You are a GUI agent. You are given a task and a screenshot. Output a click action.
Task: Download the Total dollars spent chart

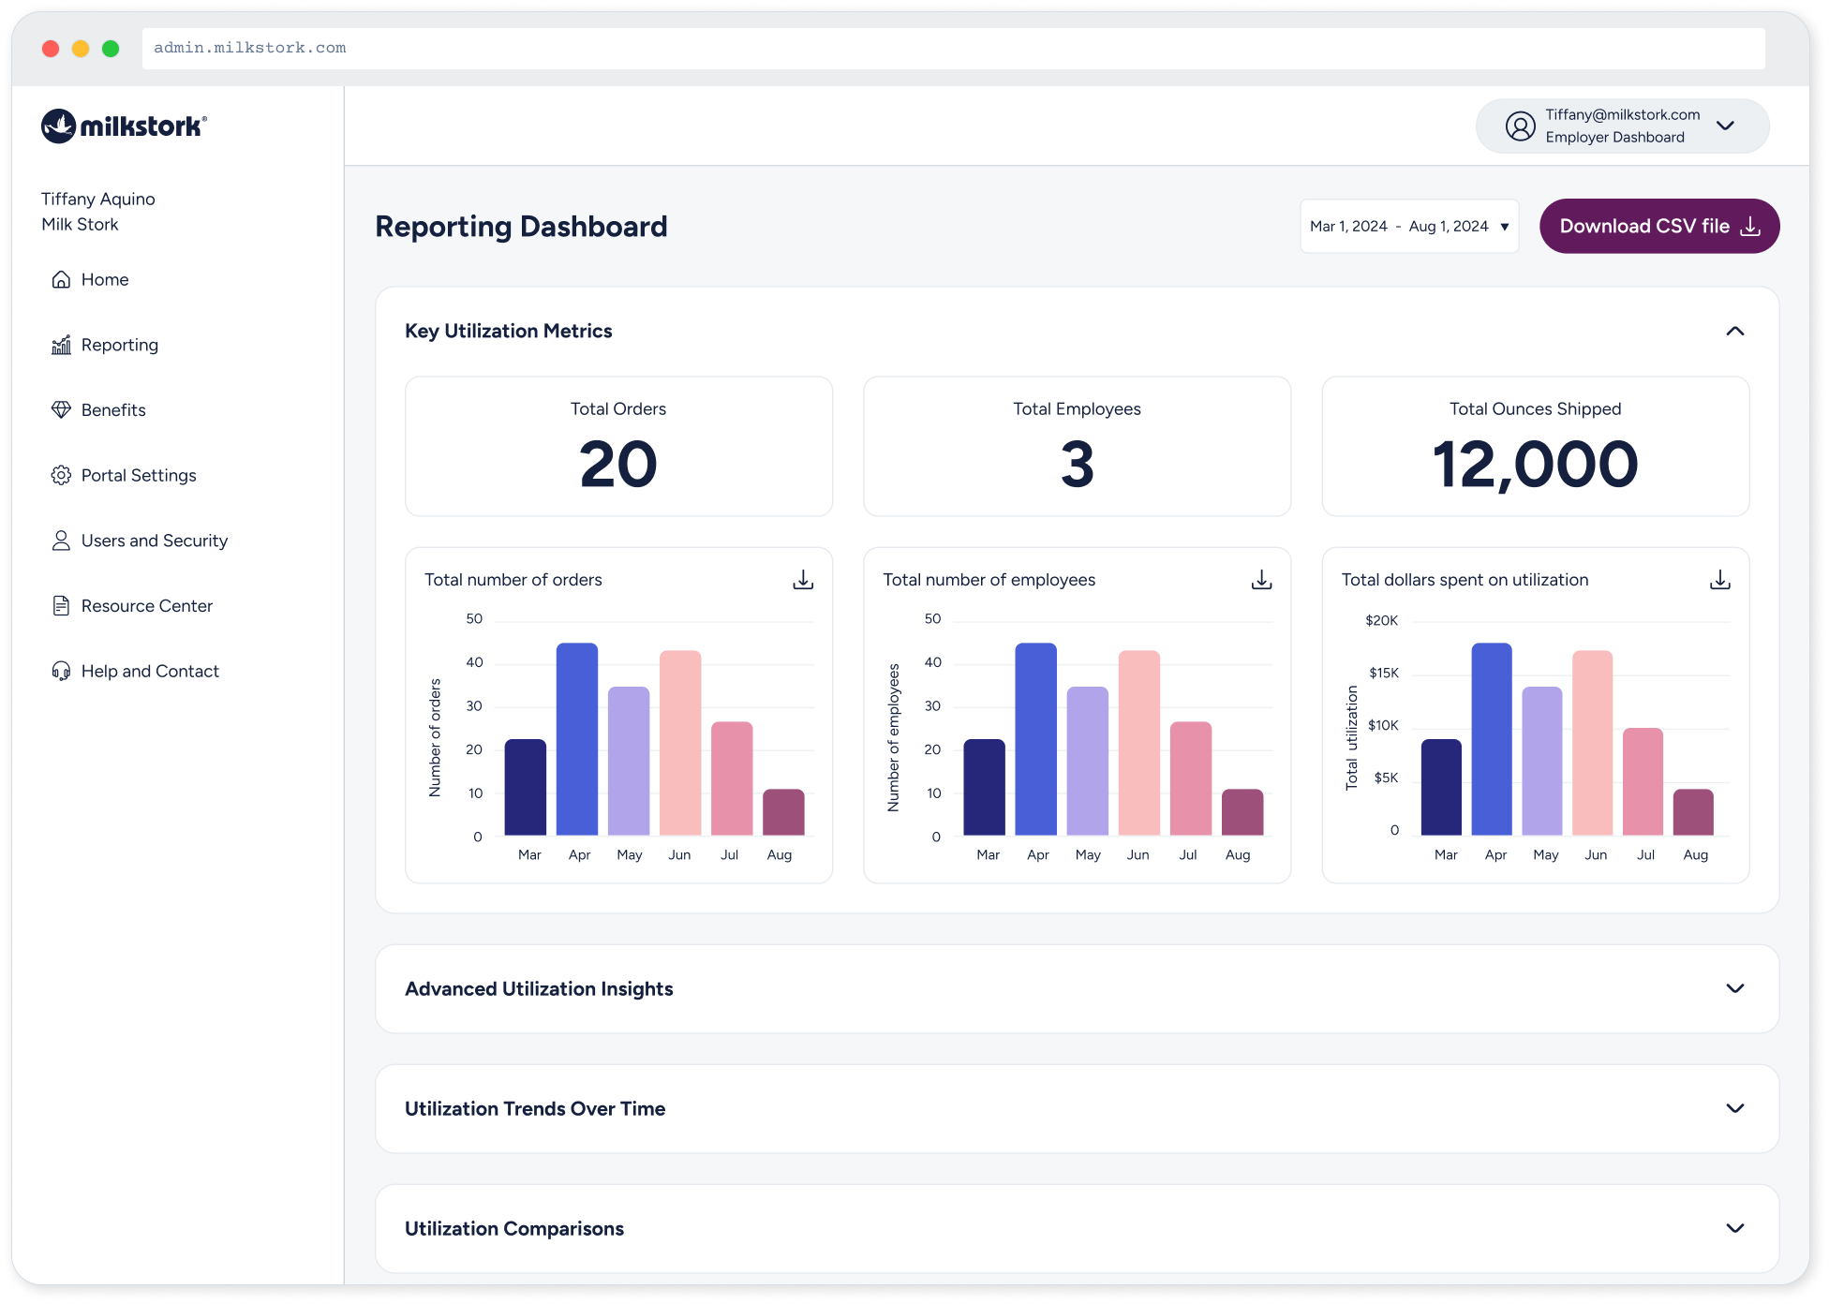click(1720, 580)
